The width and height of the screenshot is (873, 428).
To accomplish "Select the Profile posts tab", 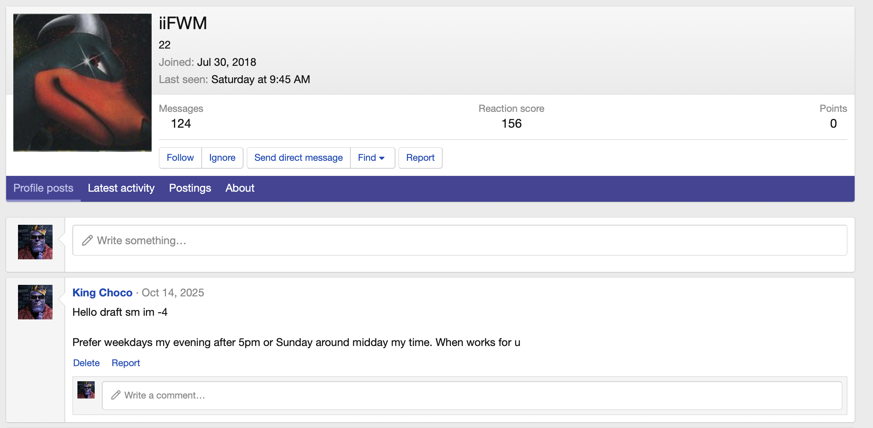I will point(43,188).
